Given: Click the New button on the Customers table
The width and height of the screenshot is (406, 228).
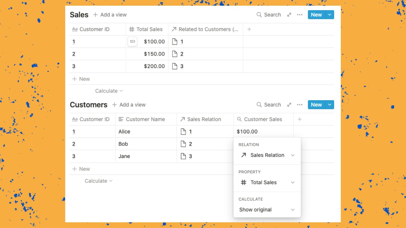Looking at the screenshot, I should pos(316,104).
